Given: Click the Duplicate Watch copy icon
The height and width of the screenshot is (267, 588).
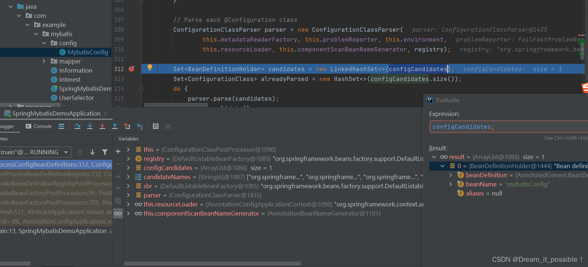Looking at the screenshot, I should click(x=118, y=201).
